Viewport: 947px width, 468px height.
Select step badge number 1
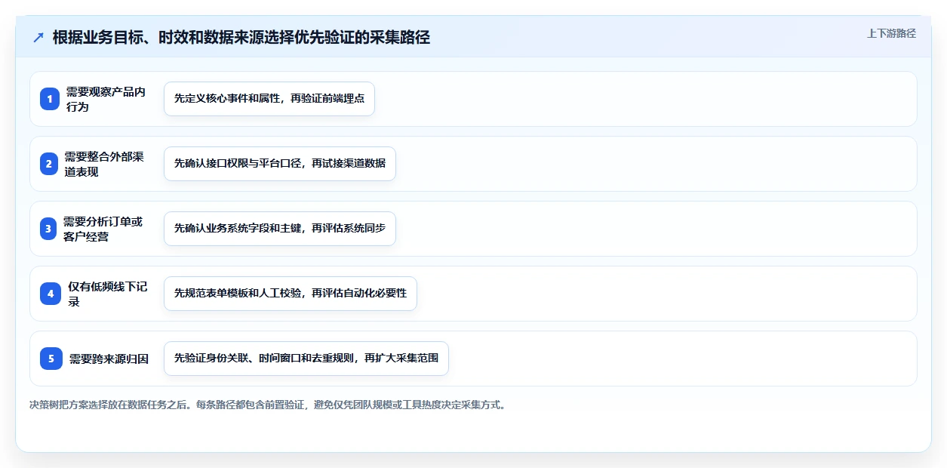tap(50, 99)
